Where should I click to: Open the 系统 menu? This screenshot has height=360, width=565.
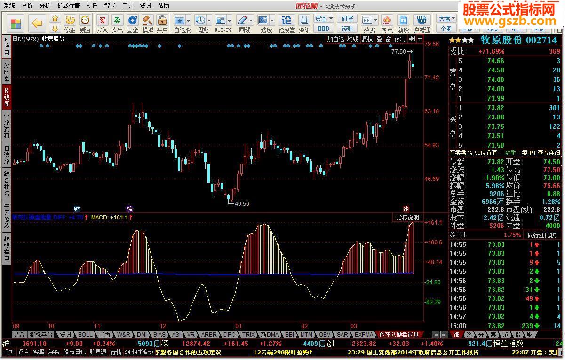[9, 6]
